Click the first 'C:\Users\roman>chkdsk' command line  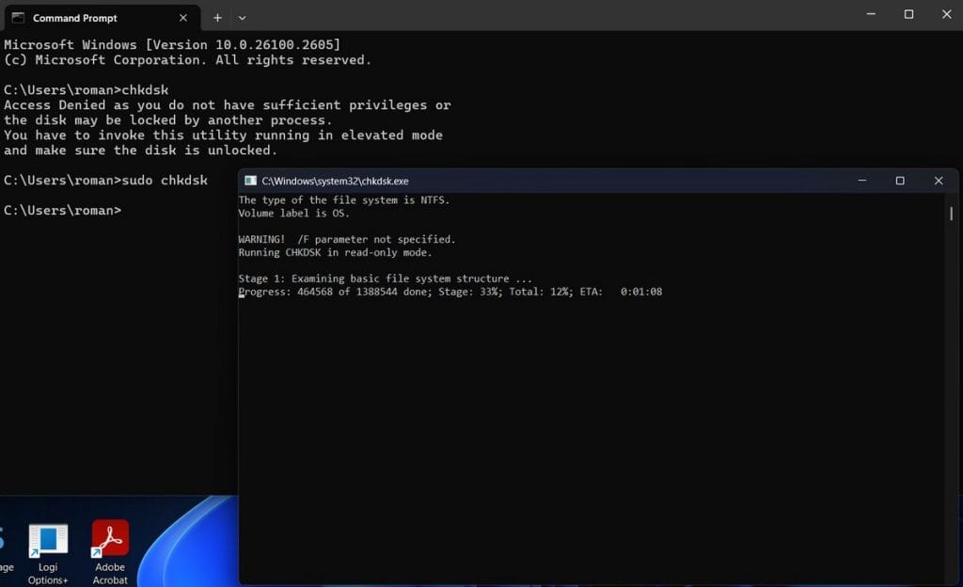(x=86, y=89)
